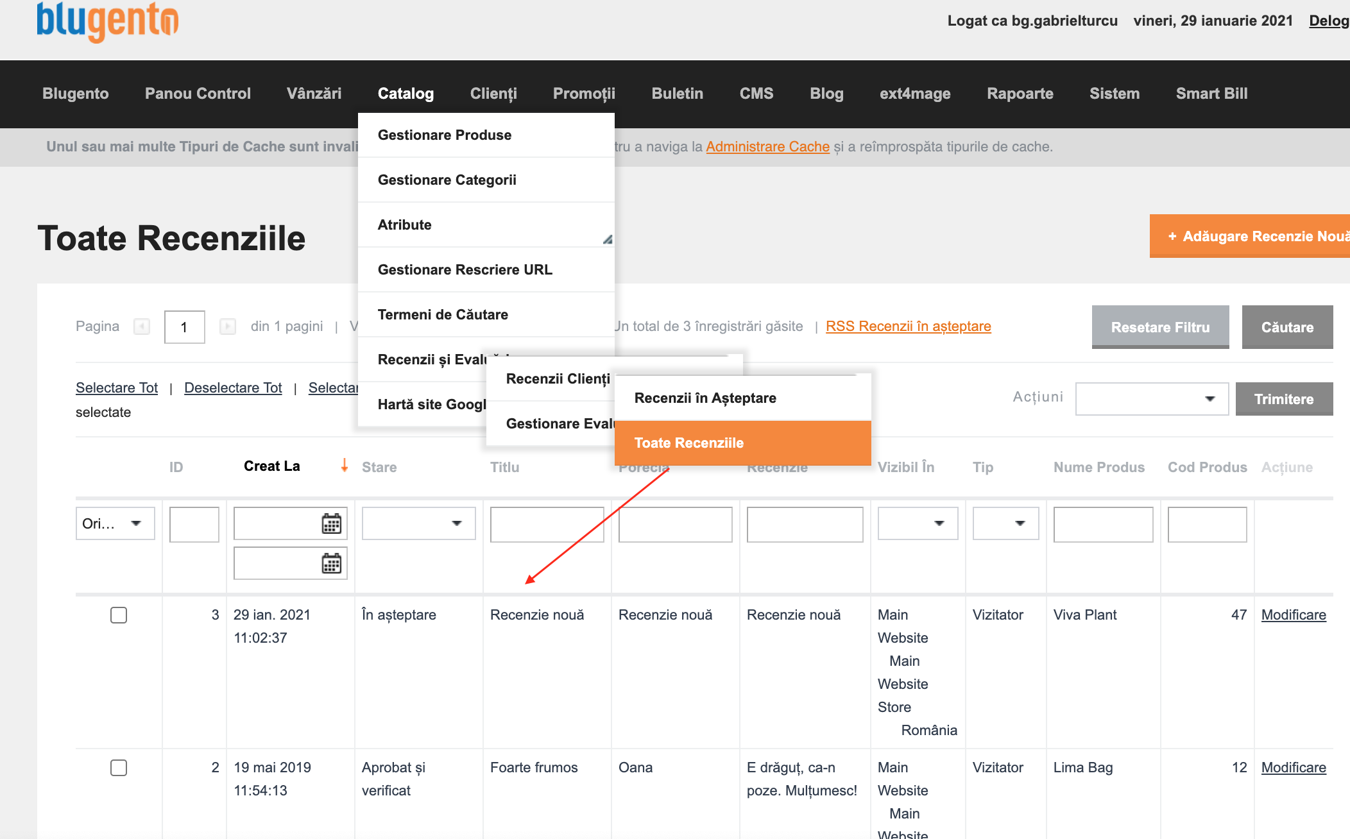Go to previous page arrow

coord(142,326)
